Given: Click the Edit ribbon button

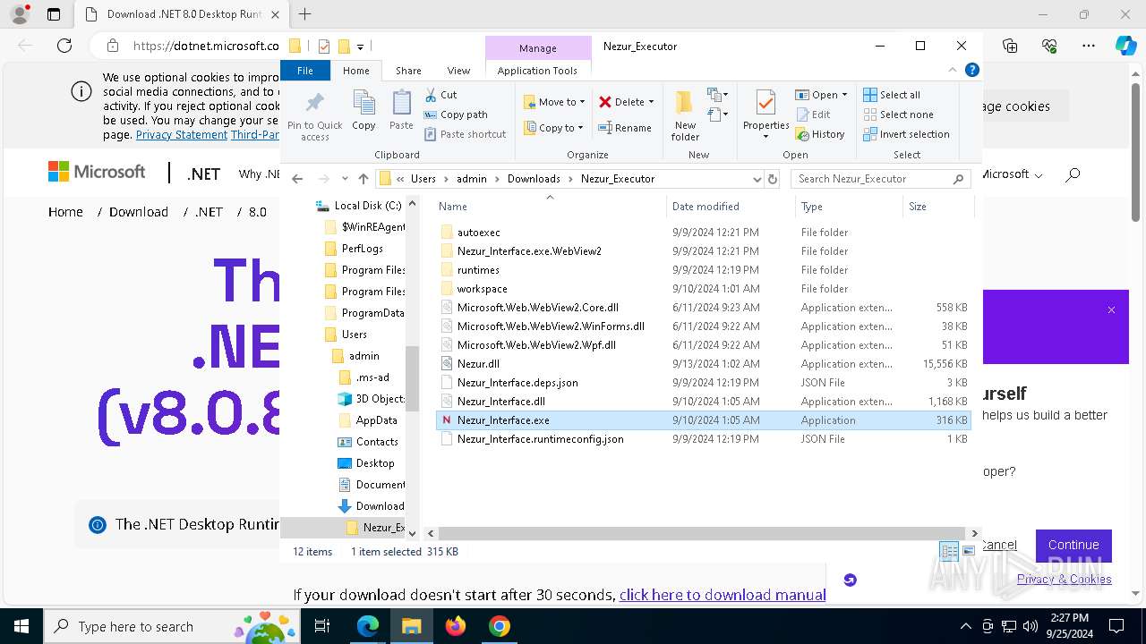Looking at the screenshot, I should (x=813, y=114).
